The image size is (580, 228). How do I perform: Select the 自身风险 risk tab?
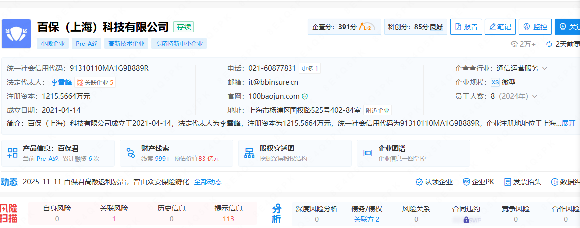pos(57,213)
